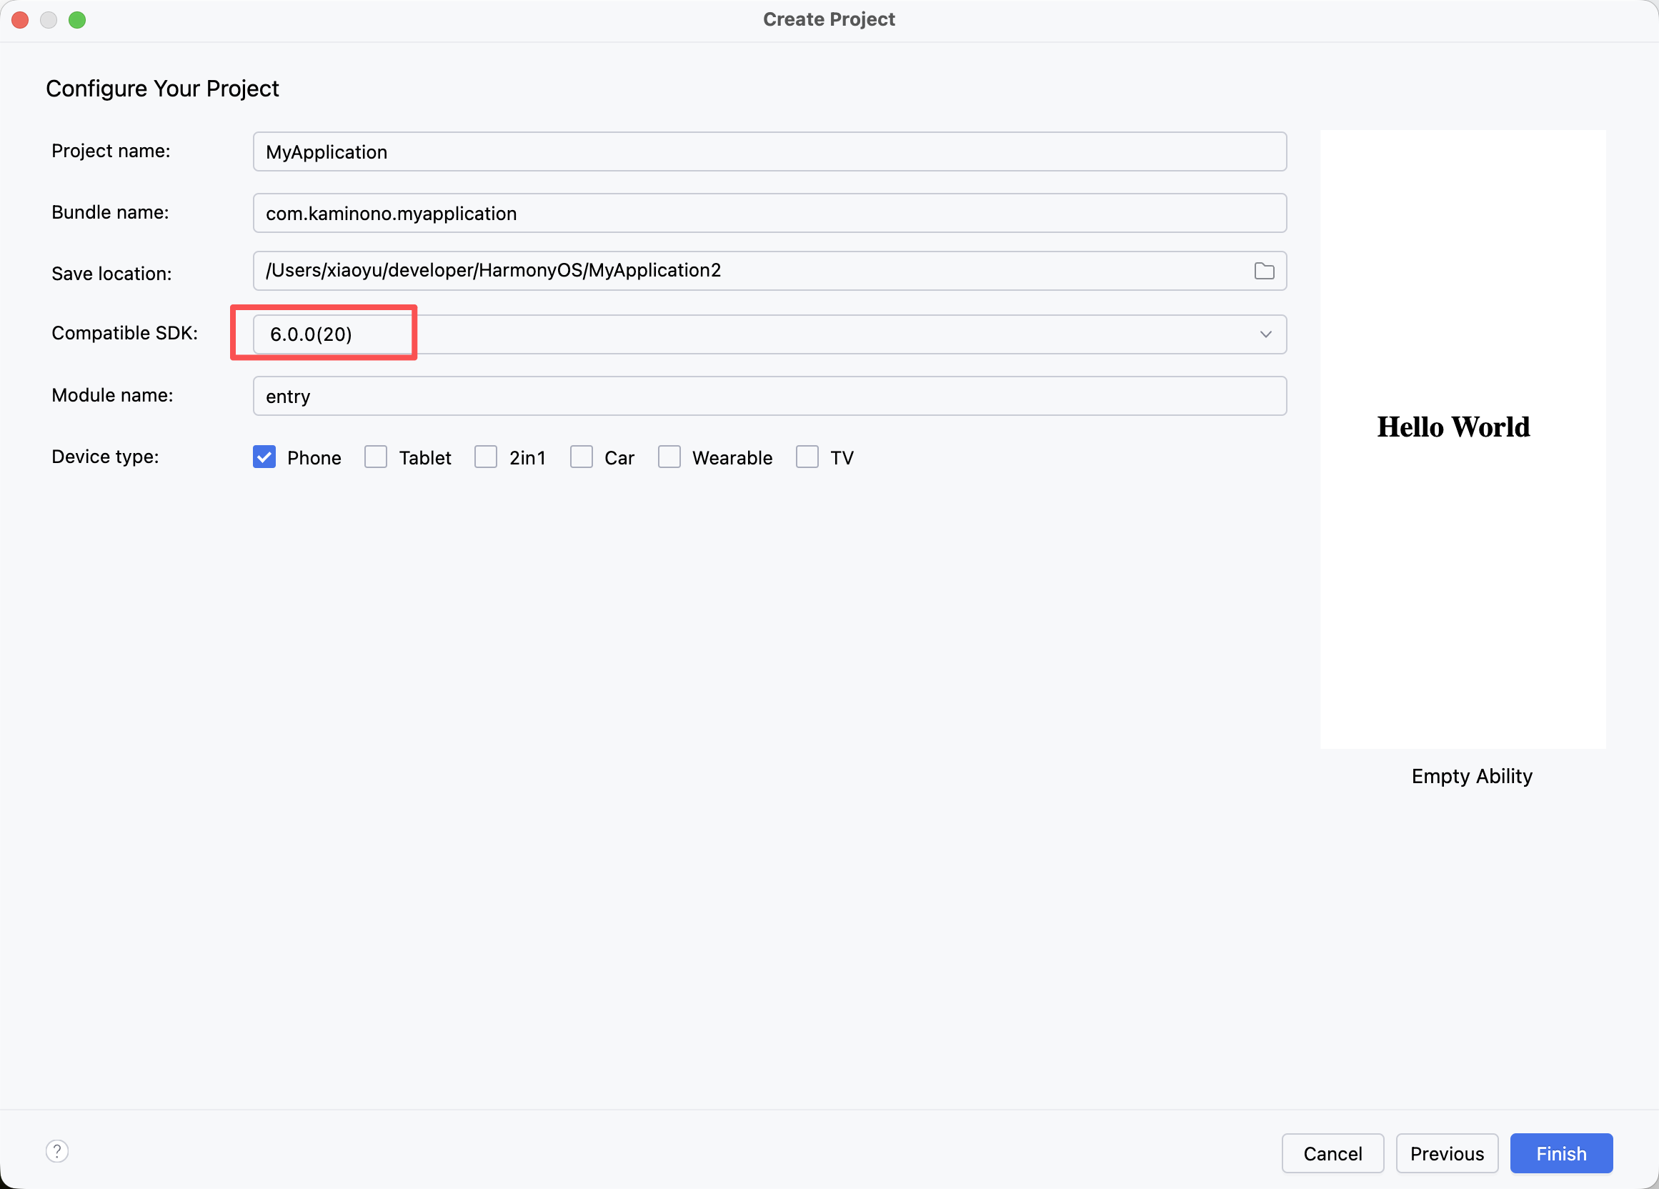Click the folder browse icon in Save location
The width and height of the screenshot is (1659, 1189).
coord(1263,272)
